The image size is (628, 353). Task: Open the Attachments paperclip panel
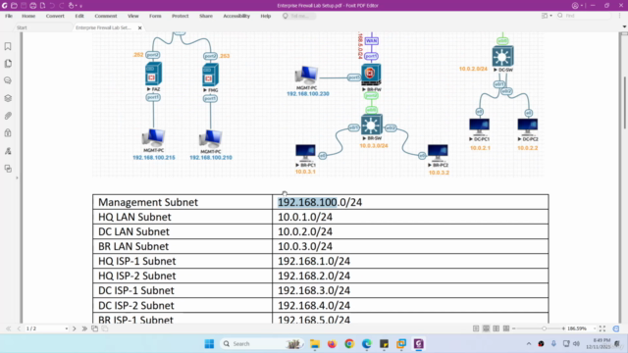[8, 116]
